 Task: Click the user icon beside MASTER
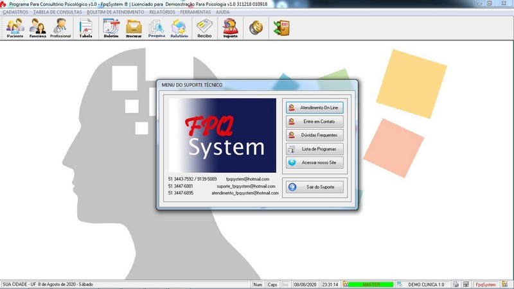345,285
